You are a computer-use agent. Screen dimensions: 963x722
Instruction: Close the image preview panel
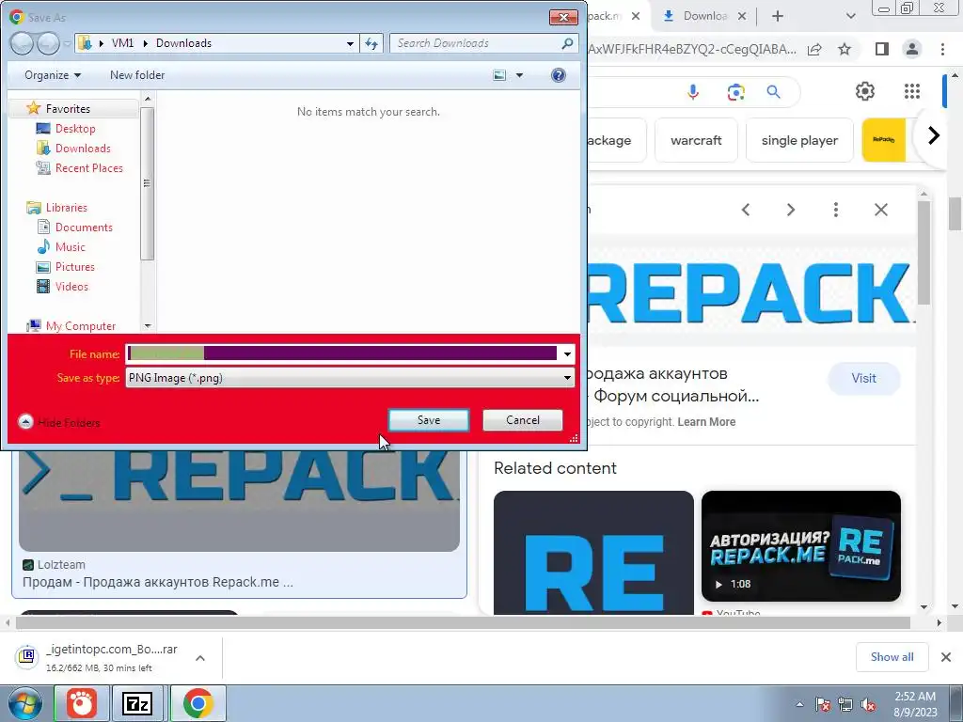tap(880, 210)
